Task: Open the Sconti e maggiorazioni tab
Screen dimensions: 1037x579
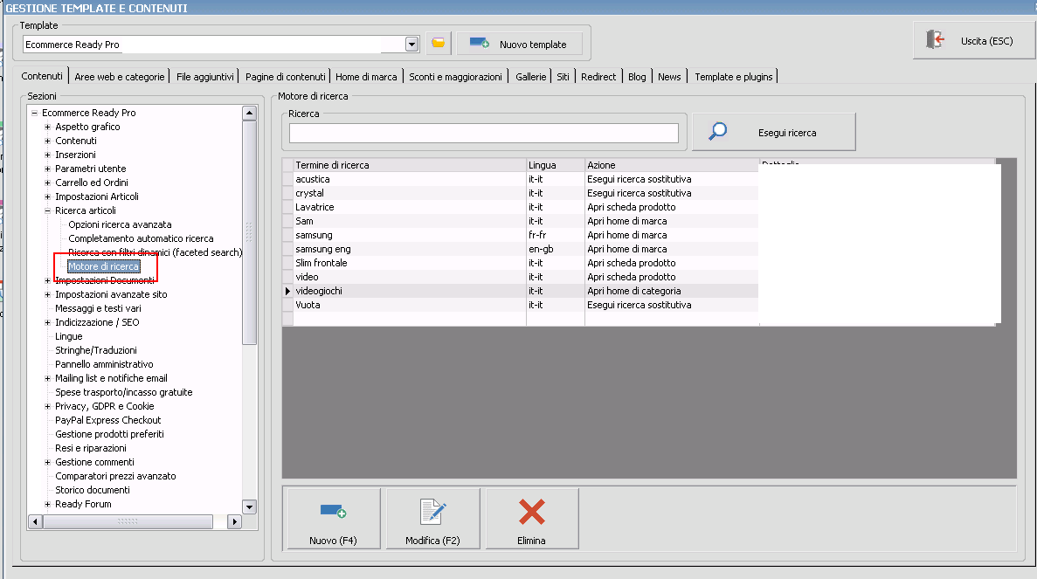Action: pyautogui.click(x=455, y=77)
